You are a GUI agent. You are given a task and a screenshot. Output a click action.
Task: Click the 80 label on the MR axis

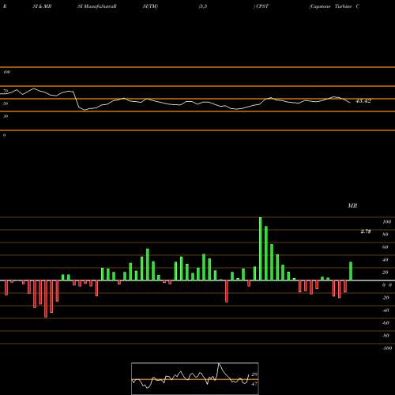(386, 235)
